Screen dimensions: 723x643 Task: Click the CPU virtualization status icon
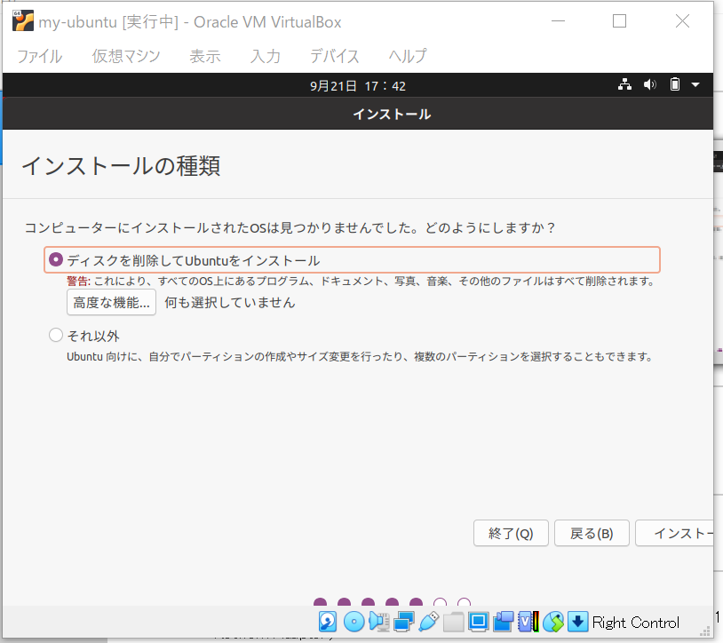point(528,622)
